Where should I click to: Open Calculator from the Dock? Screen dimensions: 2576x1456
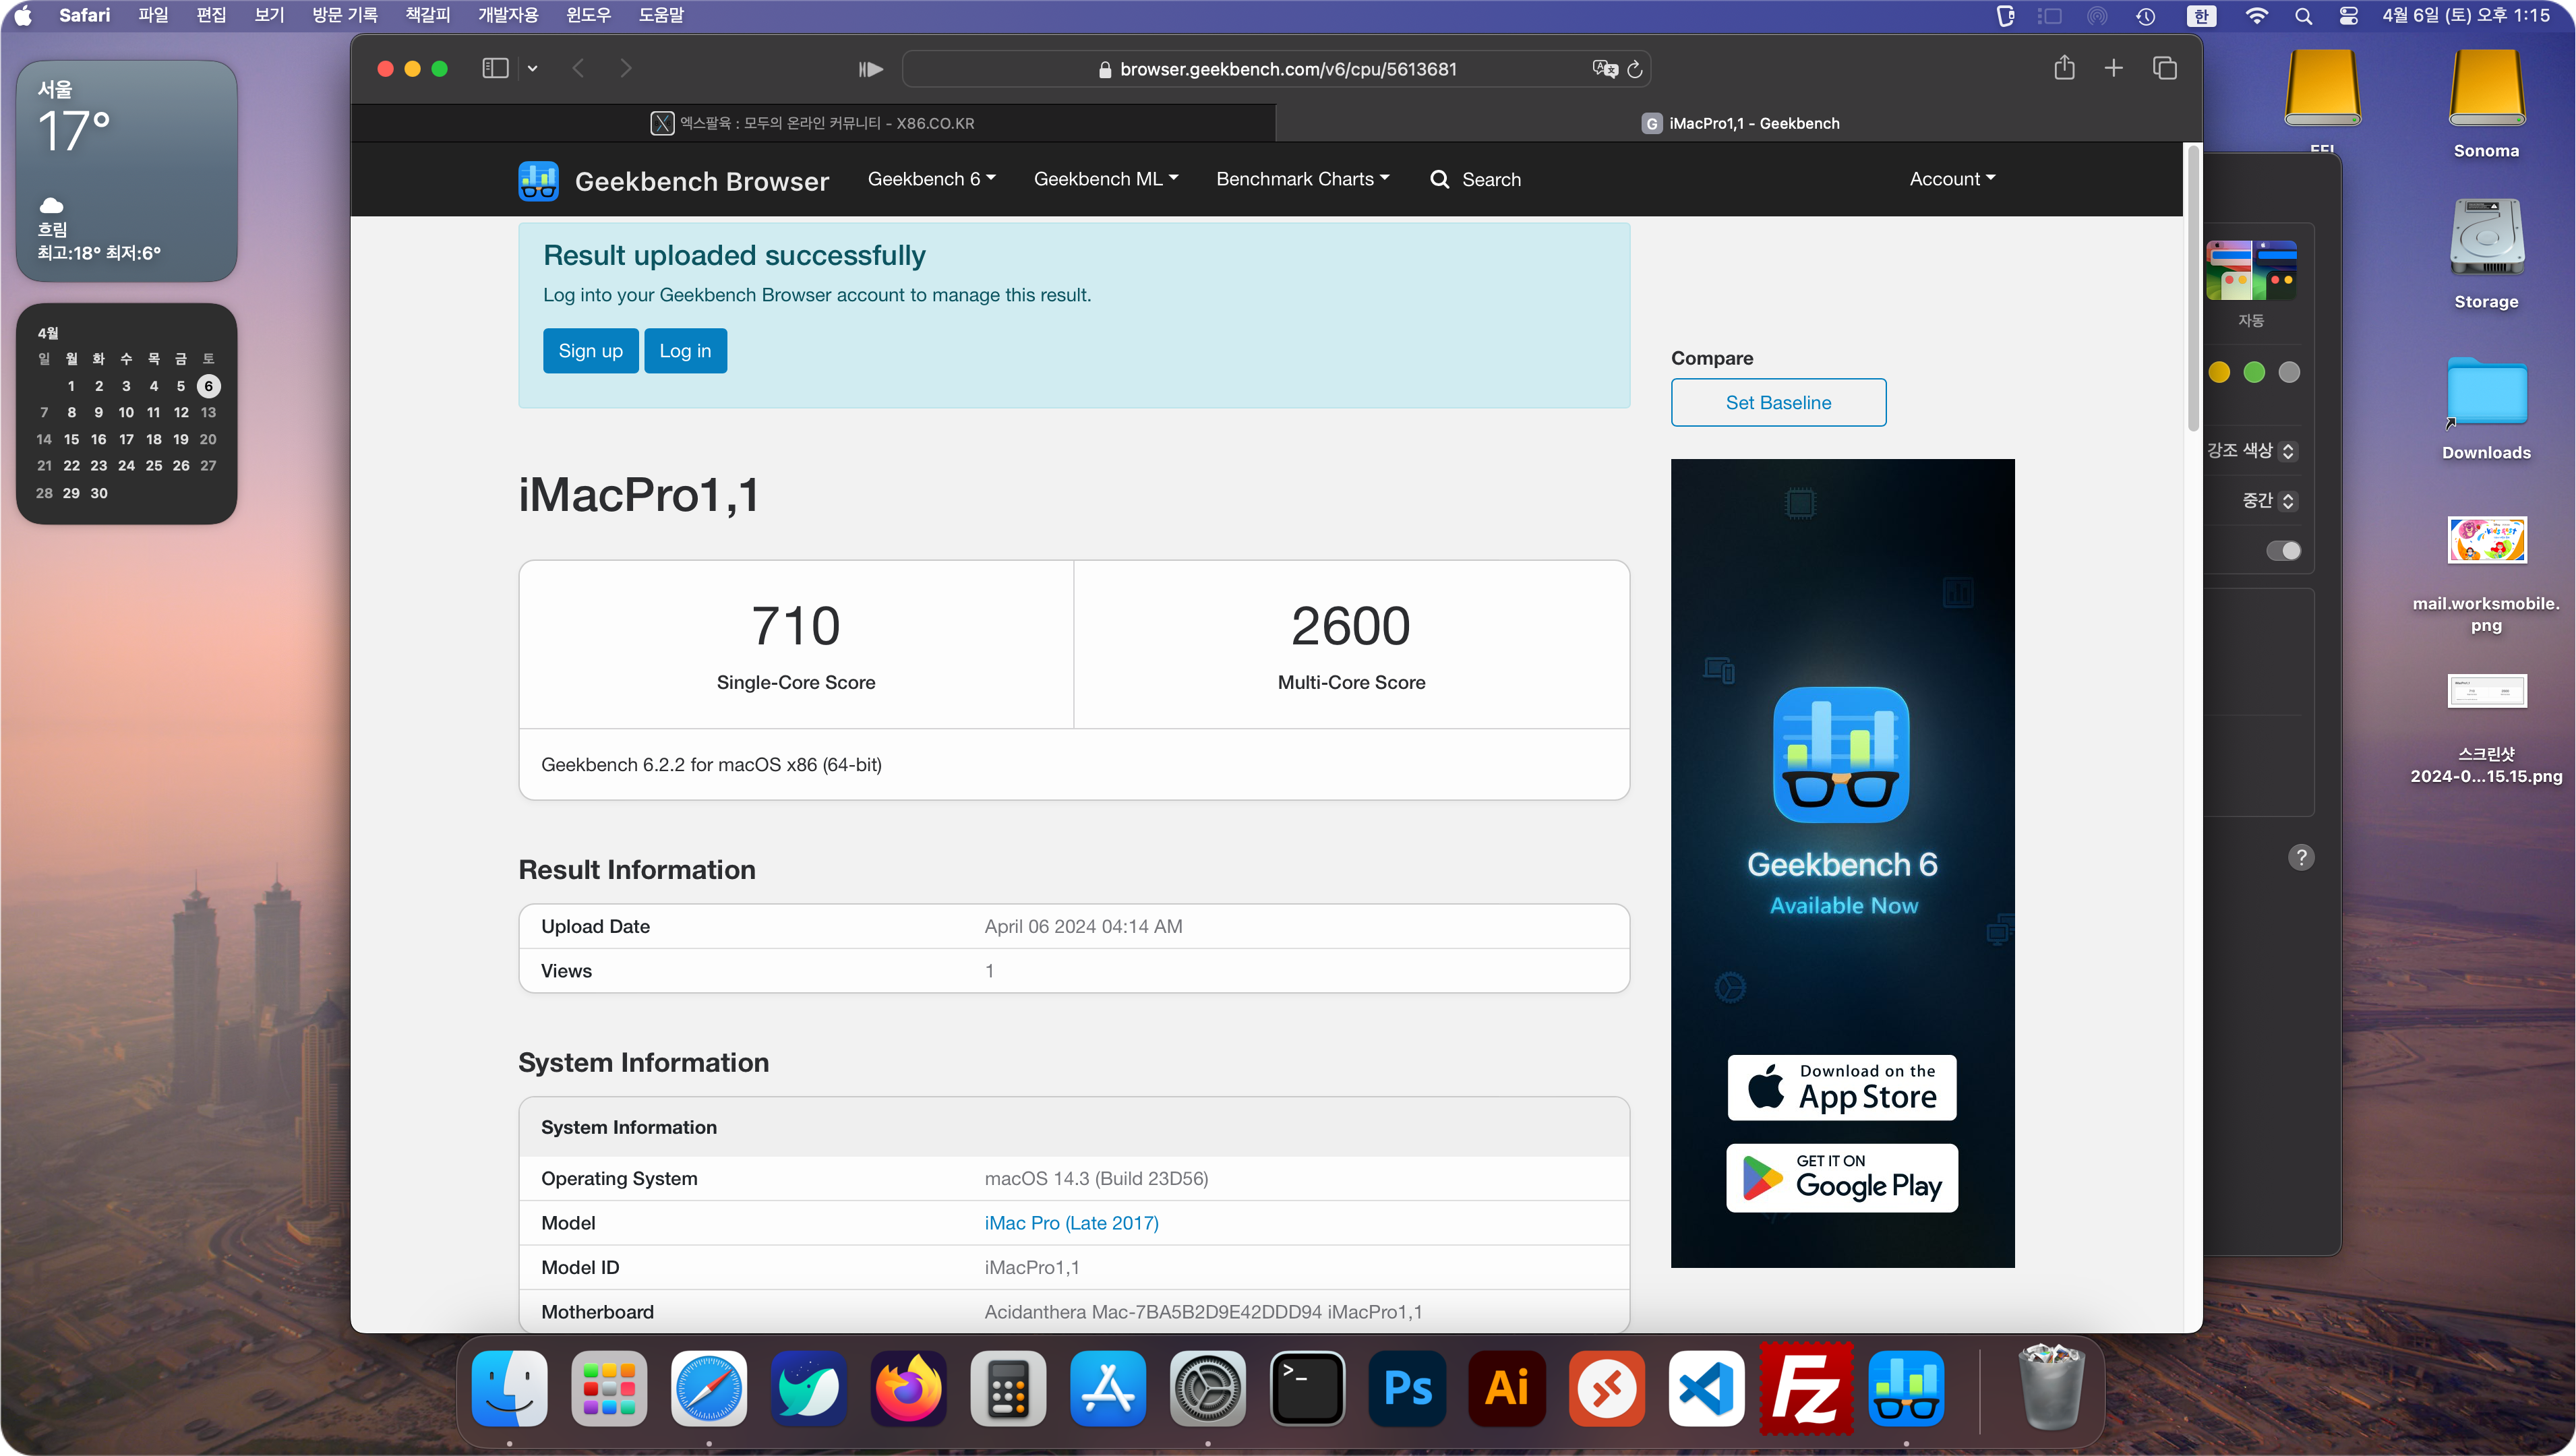coord(1008,1388)
